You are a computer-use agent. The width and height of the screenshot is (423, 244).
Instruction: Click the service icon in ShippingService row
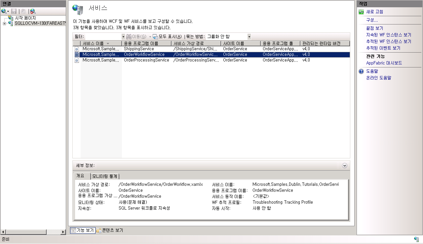coord(77,49)
